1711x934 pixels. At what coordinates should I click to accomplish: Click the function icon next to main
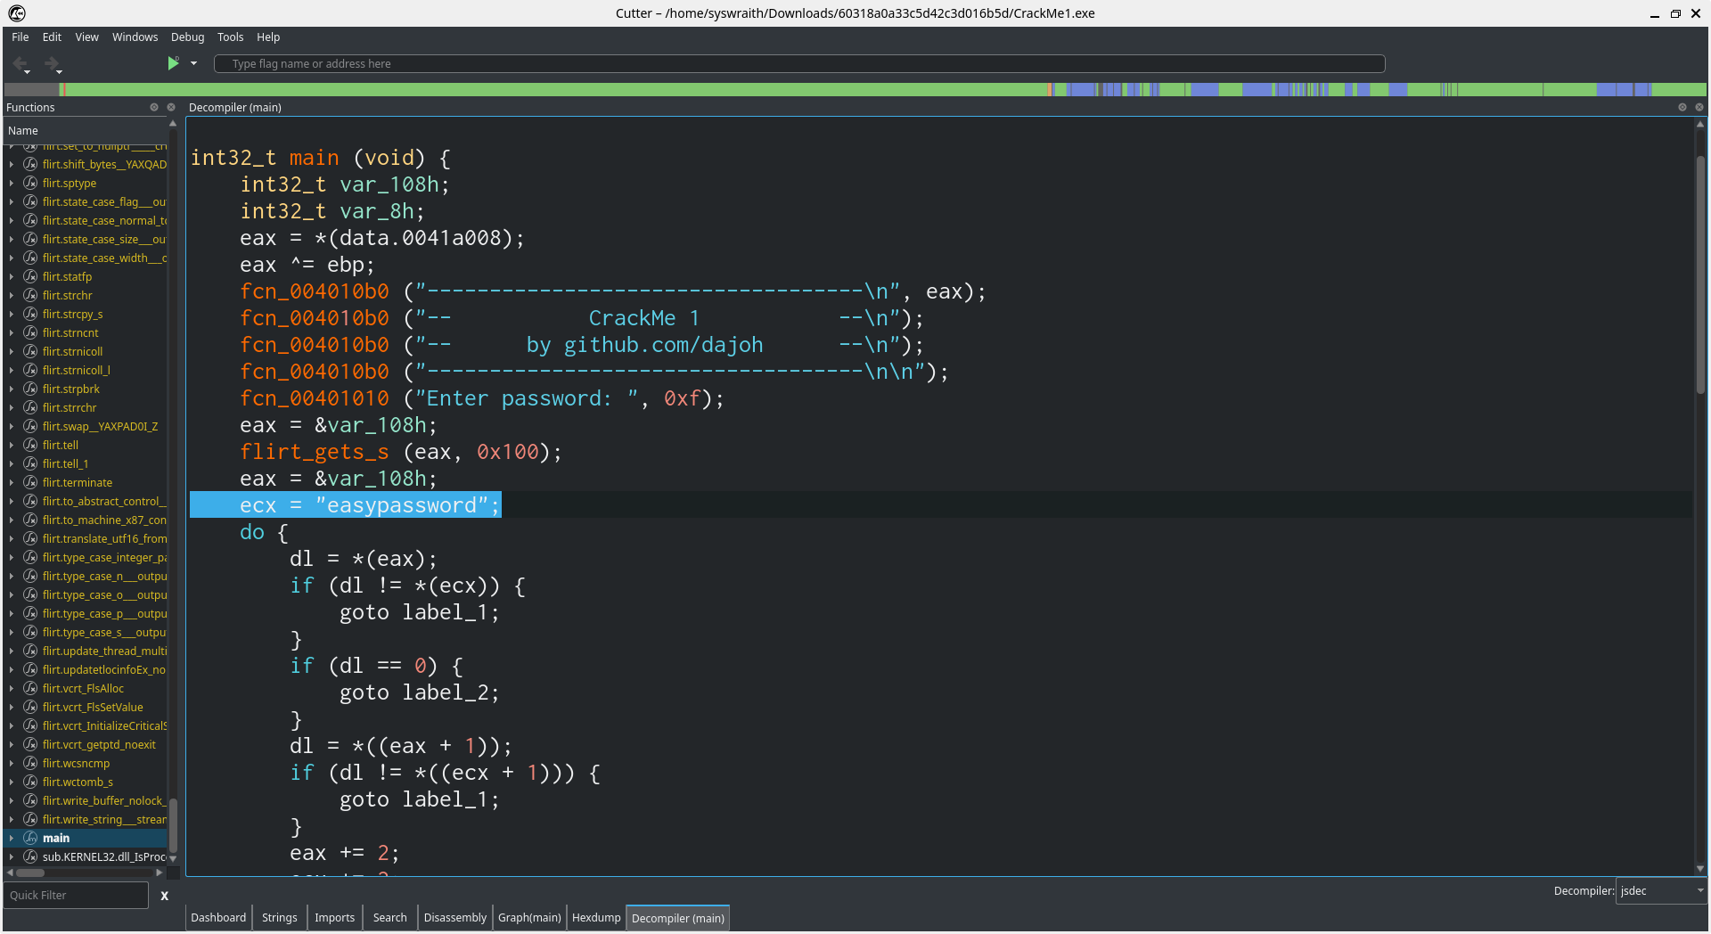pos(30,838)
